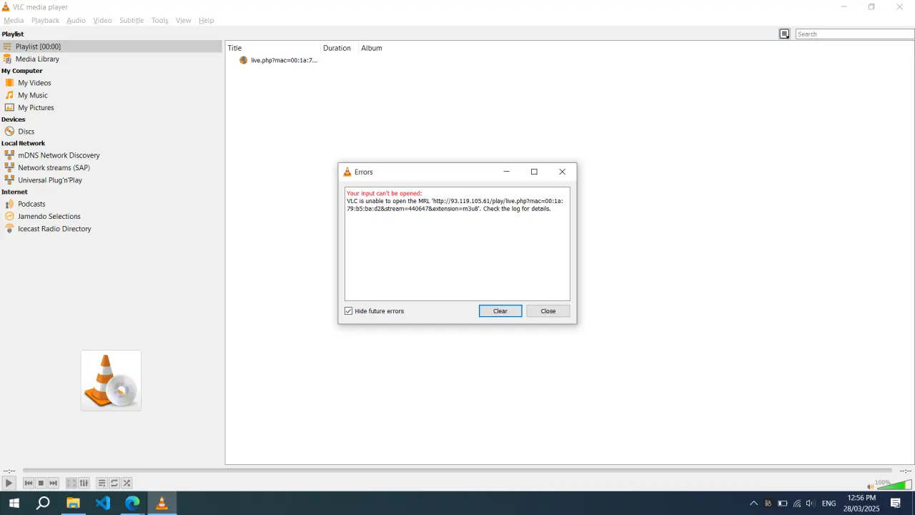
Task: Open Media Library in sidebar
Action: [111, 59]
